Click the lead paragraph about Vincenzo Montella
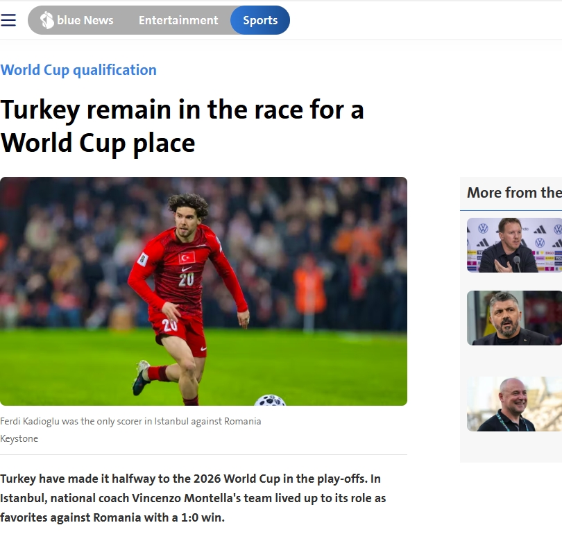 click(x=193, y=498)
